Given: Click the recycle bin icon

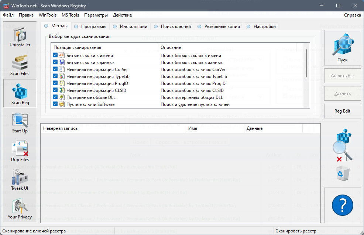Looking at the screenshot, I should pyautogui.click(x=343, y=173).
